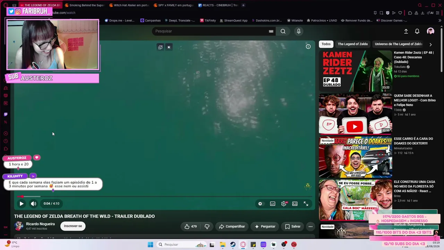Open a new browser tab
This screenshot has height=250, width=444.
click(243, 5)
